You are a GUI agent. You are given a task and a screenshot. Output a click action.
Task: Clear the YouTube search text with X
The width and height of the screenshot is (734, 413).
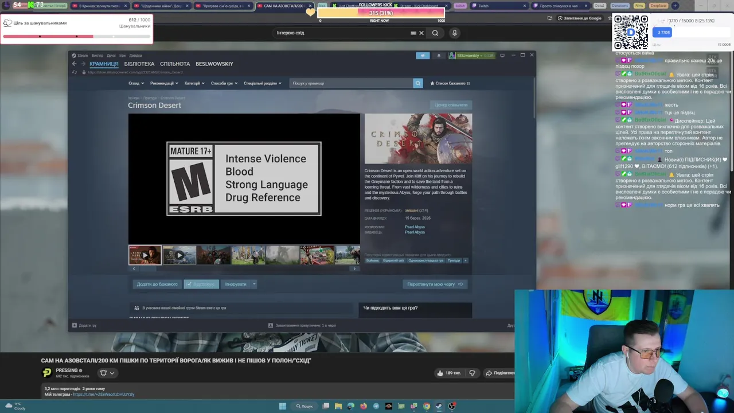tap(421, 33)
